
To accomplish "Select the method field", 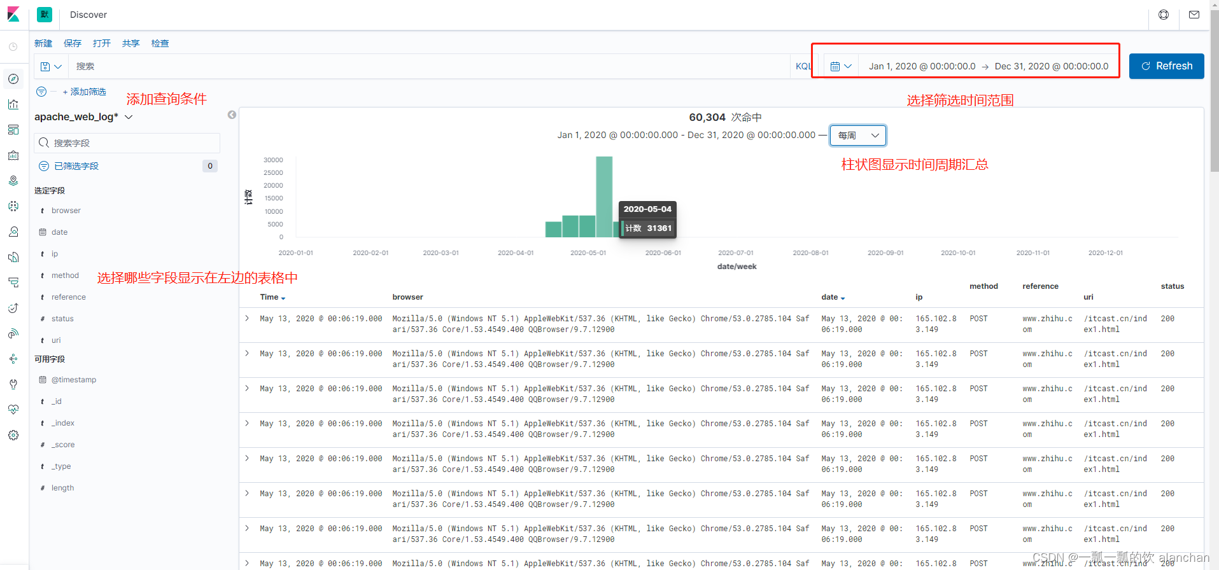I will pos(65,275).
